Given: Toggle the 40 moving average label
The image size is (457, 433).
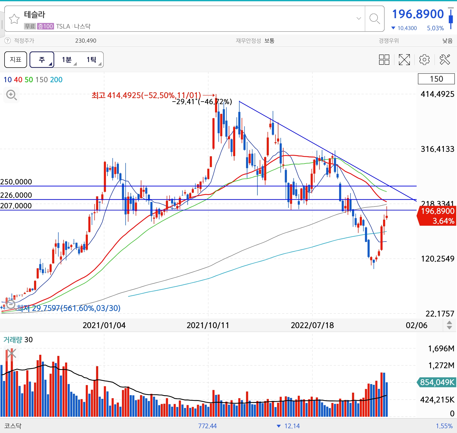Looking at the screenshot, I should [x=18, y=80].
